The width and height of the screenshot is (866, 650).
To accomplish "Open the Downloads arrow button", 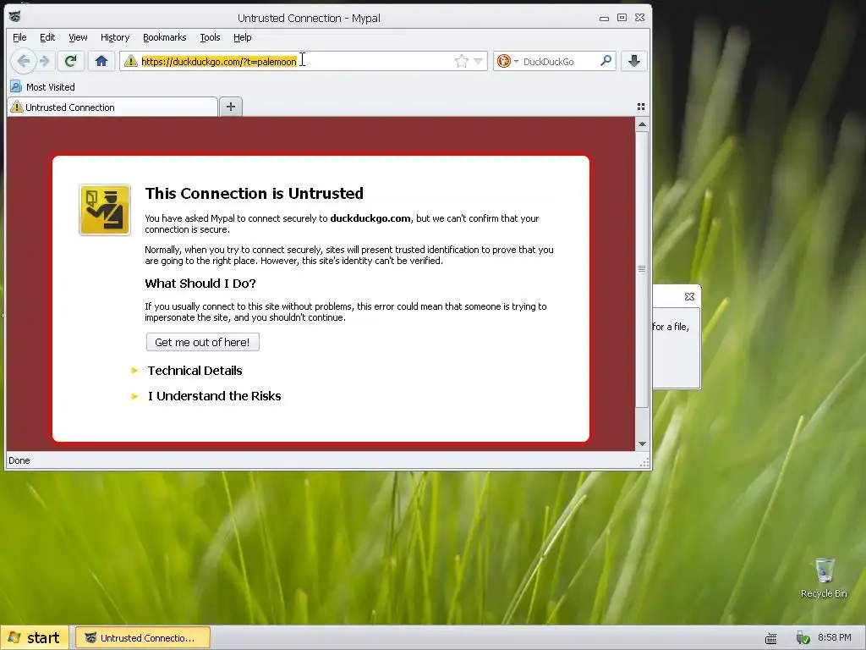I will click(x=634, y=61).
